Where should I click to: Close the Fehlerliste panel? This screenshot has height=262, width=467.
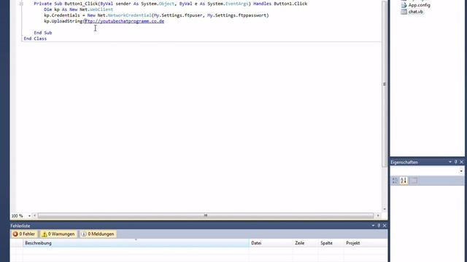click(x=385, y=226)
